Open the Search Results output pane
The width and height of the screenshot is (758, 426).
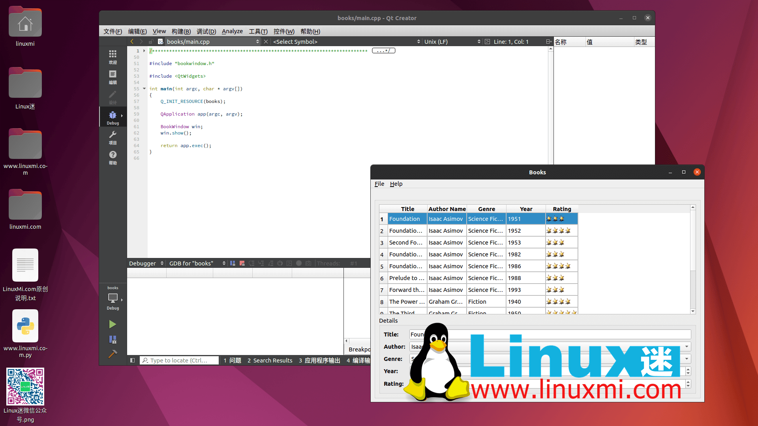(x=270, y=360)
